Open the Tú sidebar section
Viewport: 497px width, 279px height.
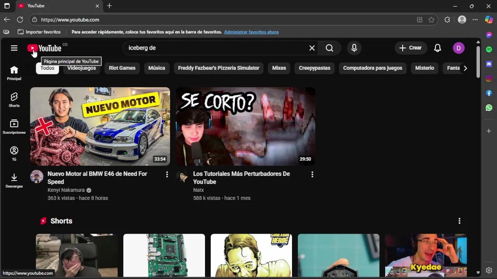14,153
